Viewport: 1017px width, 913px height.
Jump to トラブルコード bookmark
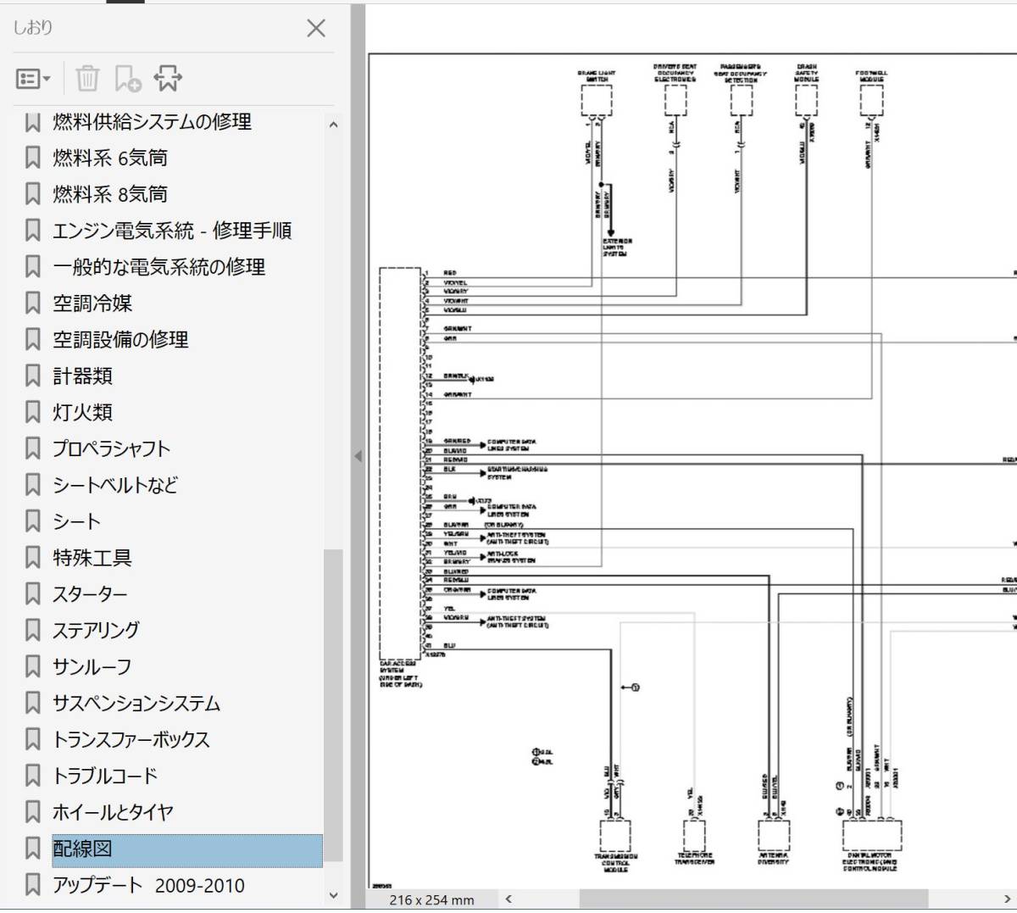click(x=105, y=777)
